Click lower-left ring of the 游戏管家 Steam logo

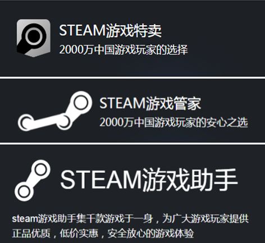(x=26, y=122)
